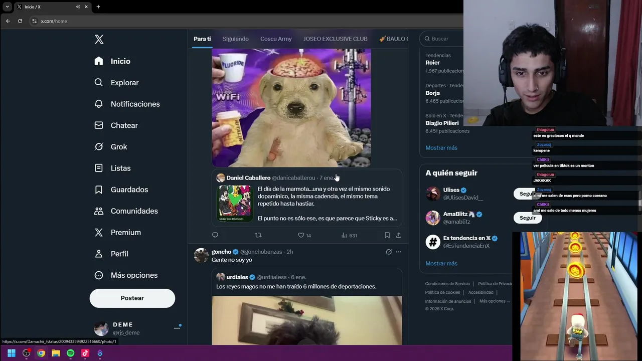Switch to the Coscu Army tab
The height and width of the screenshot is (361, 642).
point(276,39)
